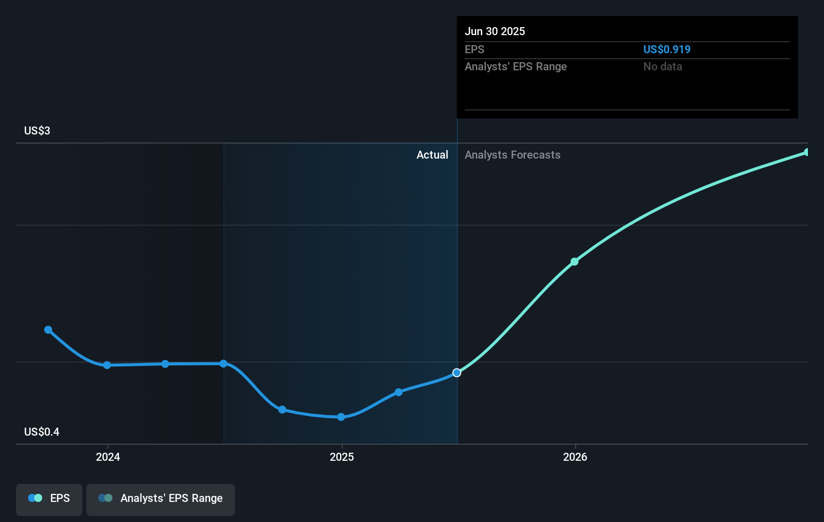
Task: Click the Analysts Forecasts section label
Action: click(512, 155)
